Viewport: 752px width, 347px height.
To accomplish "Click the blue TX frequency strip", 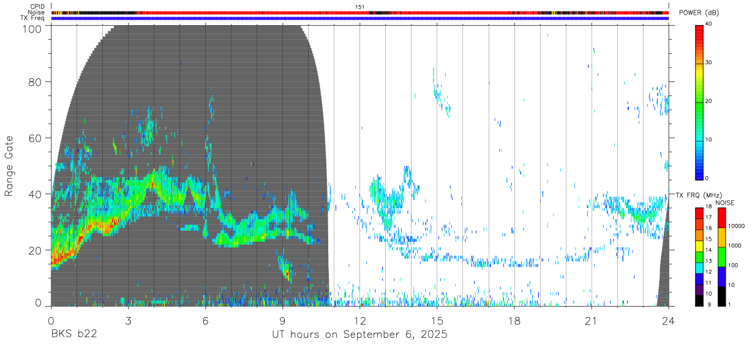I will (x=360, y=18).
